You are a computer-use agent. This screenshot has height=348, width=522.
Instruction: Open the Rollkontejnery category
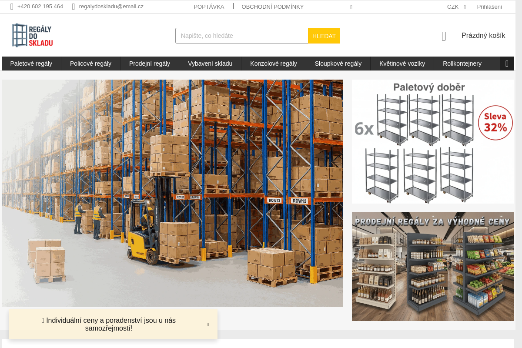click(462, 64)
